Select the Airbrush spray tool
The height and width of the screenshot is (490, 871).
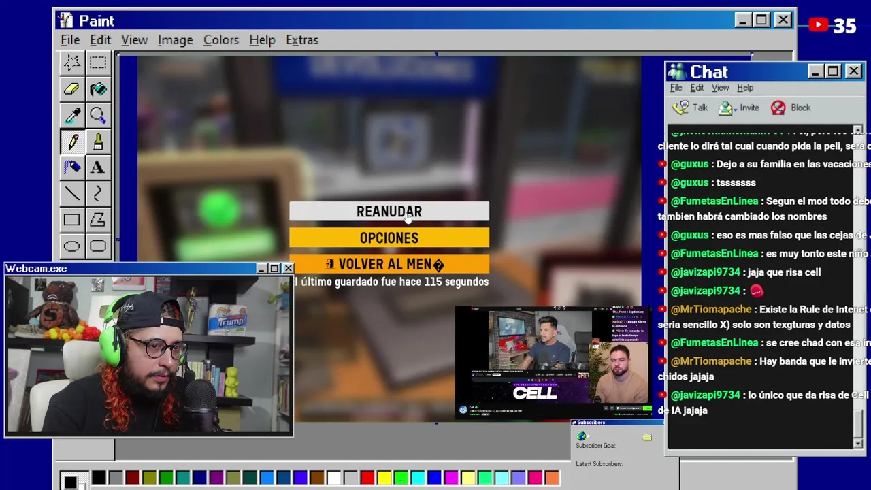click(x=71, y=167)
